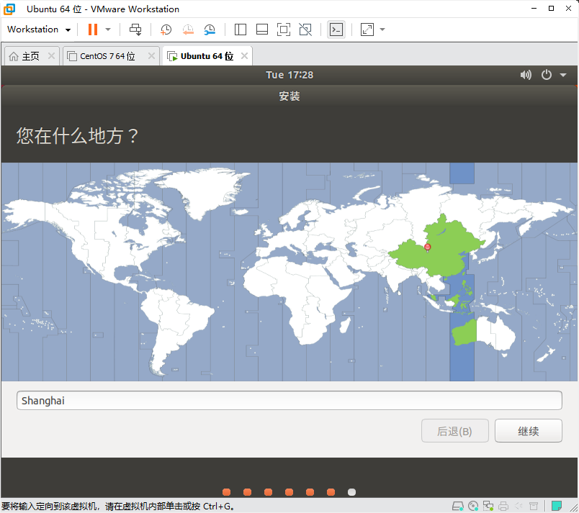Open the volume control in the guest panel
579x513 pixels.
(x=526, y=74)
